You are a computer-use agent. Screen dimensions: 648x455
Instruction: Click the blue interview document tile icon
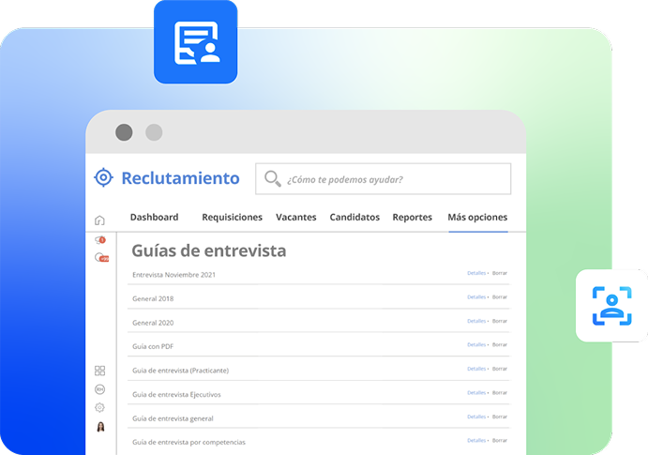click(x=195, y=41)
